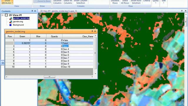Click the Water class name cell
Image resolution: width=188 pixels, height=106 pixels.
tap(78, 40)
